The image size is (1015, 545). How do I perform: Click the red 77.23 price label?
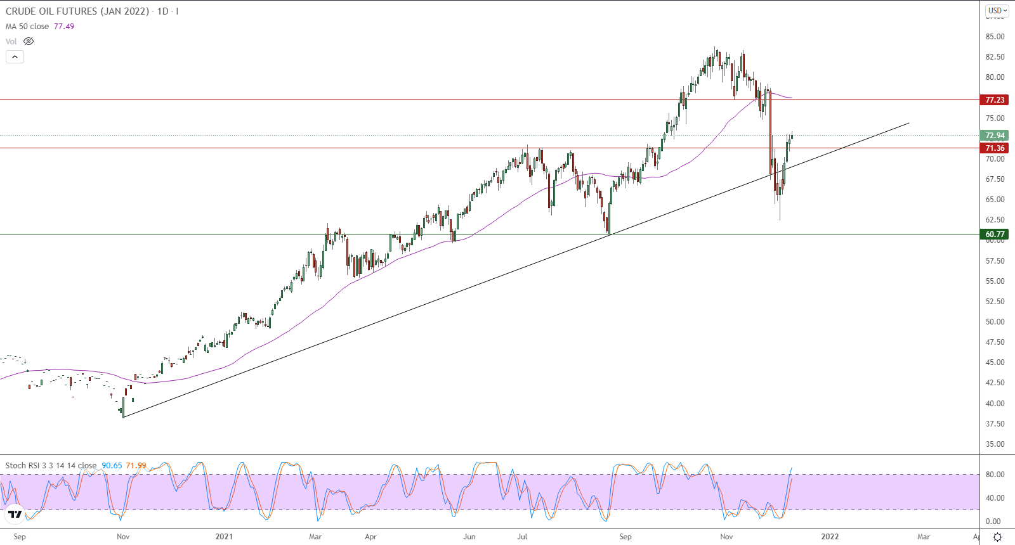coord(995,100)
